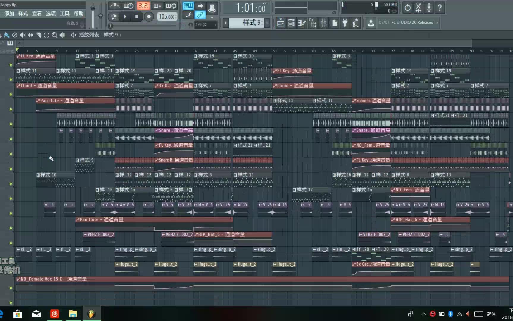Open the channel rack icon
This screenshot has width=513, height=321.
tap(291, 23)
